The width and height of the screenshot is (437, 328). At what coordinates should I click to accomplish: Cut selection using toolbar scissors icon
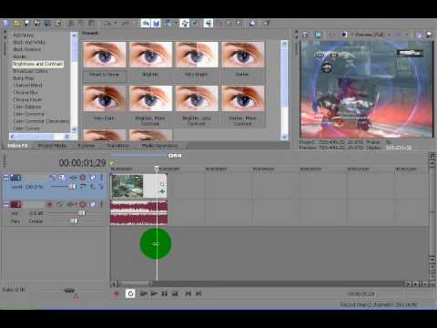pos(71,24)
